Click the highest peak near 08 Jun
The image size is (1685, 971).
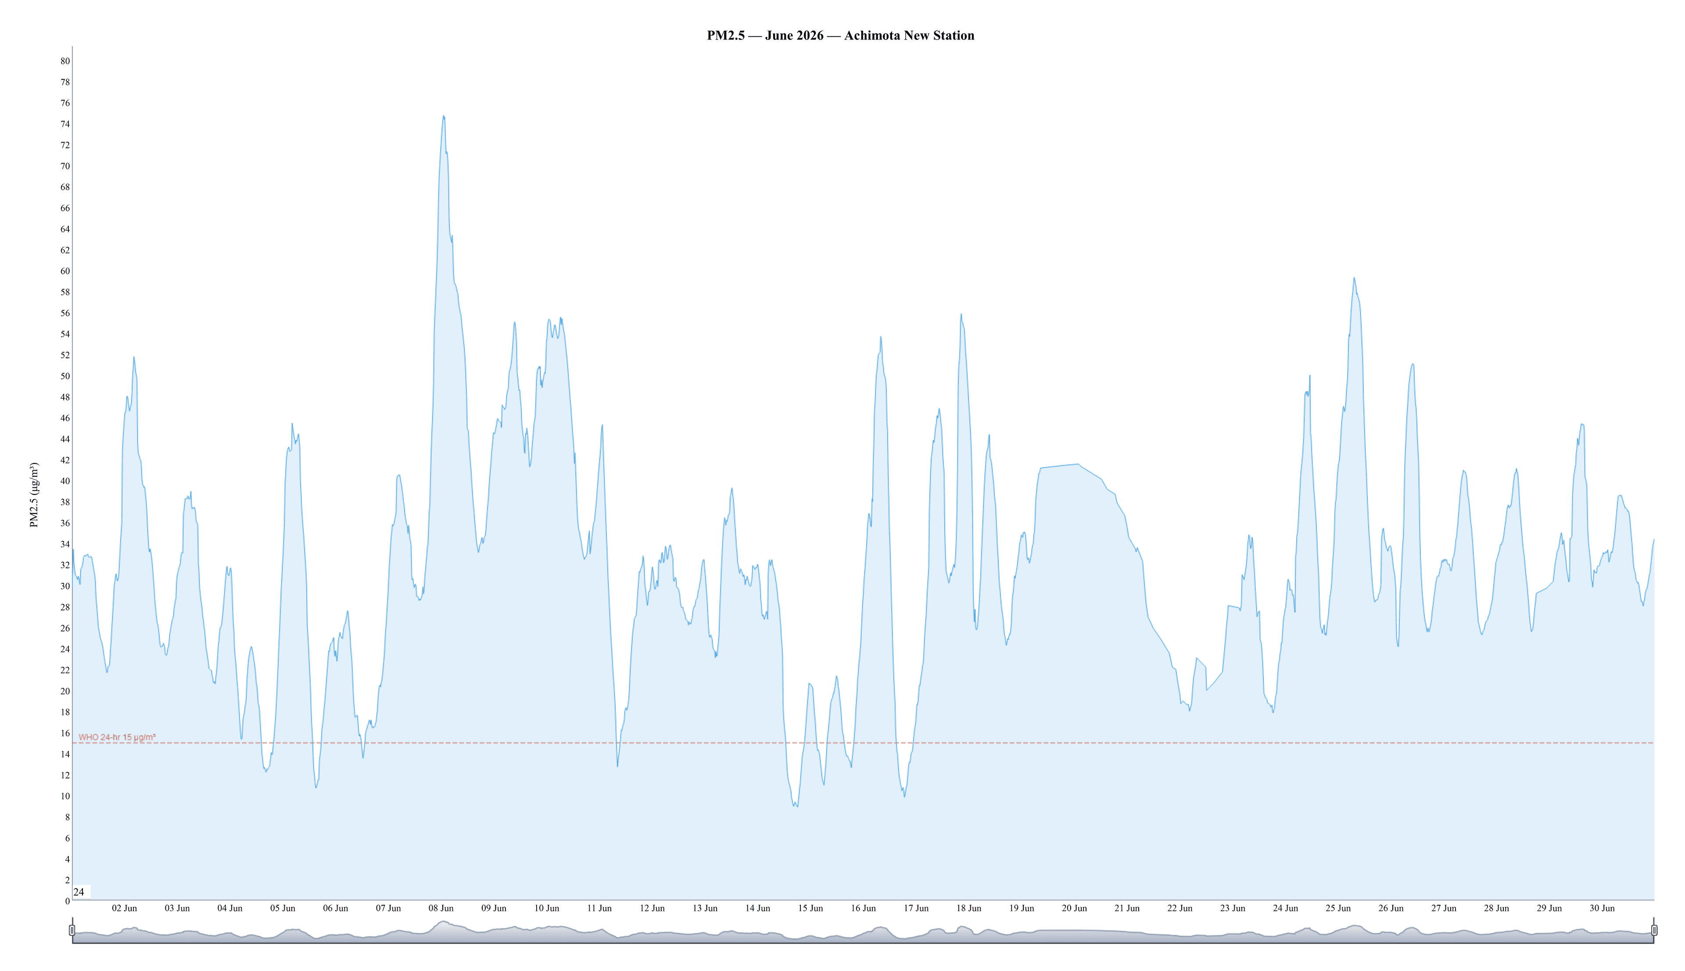tap(444, 117)
